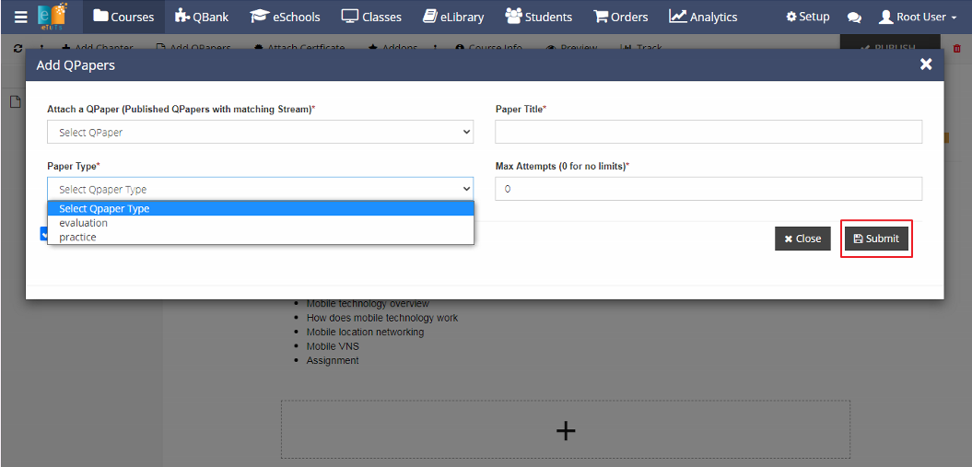Navigate to eLibrary
Image resolution: width=972 pixels, height=467 pixels.
coord(453,17)
